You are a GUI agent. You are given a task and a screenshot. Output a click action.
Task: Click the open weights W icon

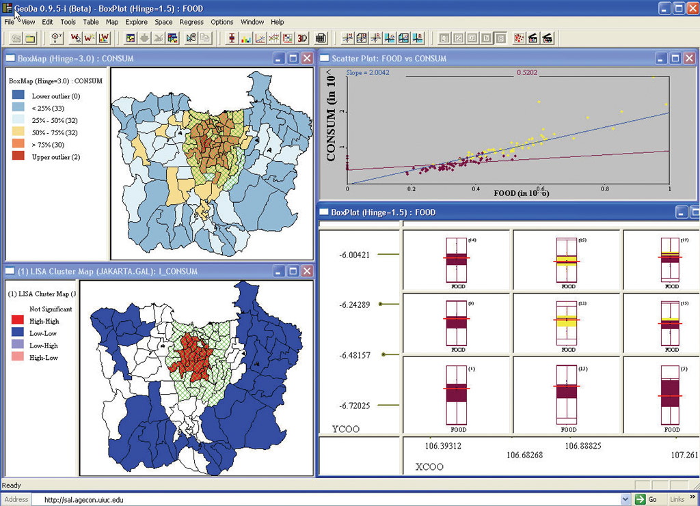tap(90, 38)
